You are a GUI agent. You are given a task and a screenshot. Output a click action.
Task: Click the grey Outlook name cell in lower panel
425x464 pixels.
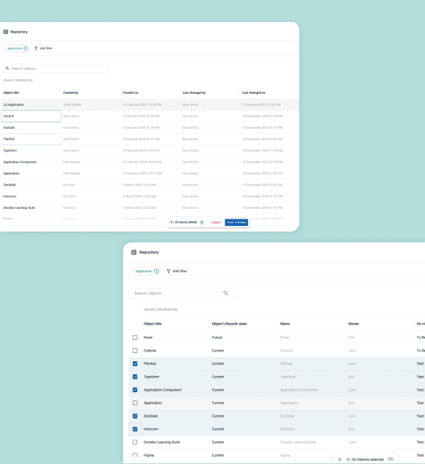(286, 351)
